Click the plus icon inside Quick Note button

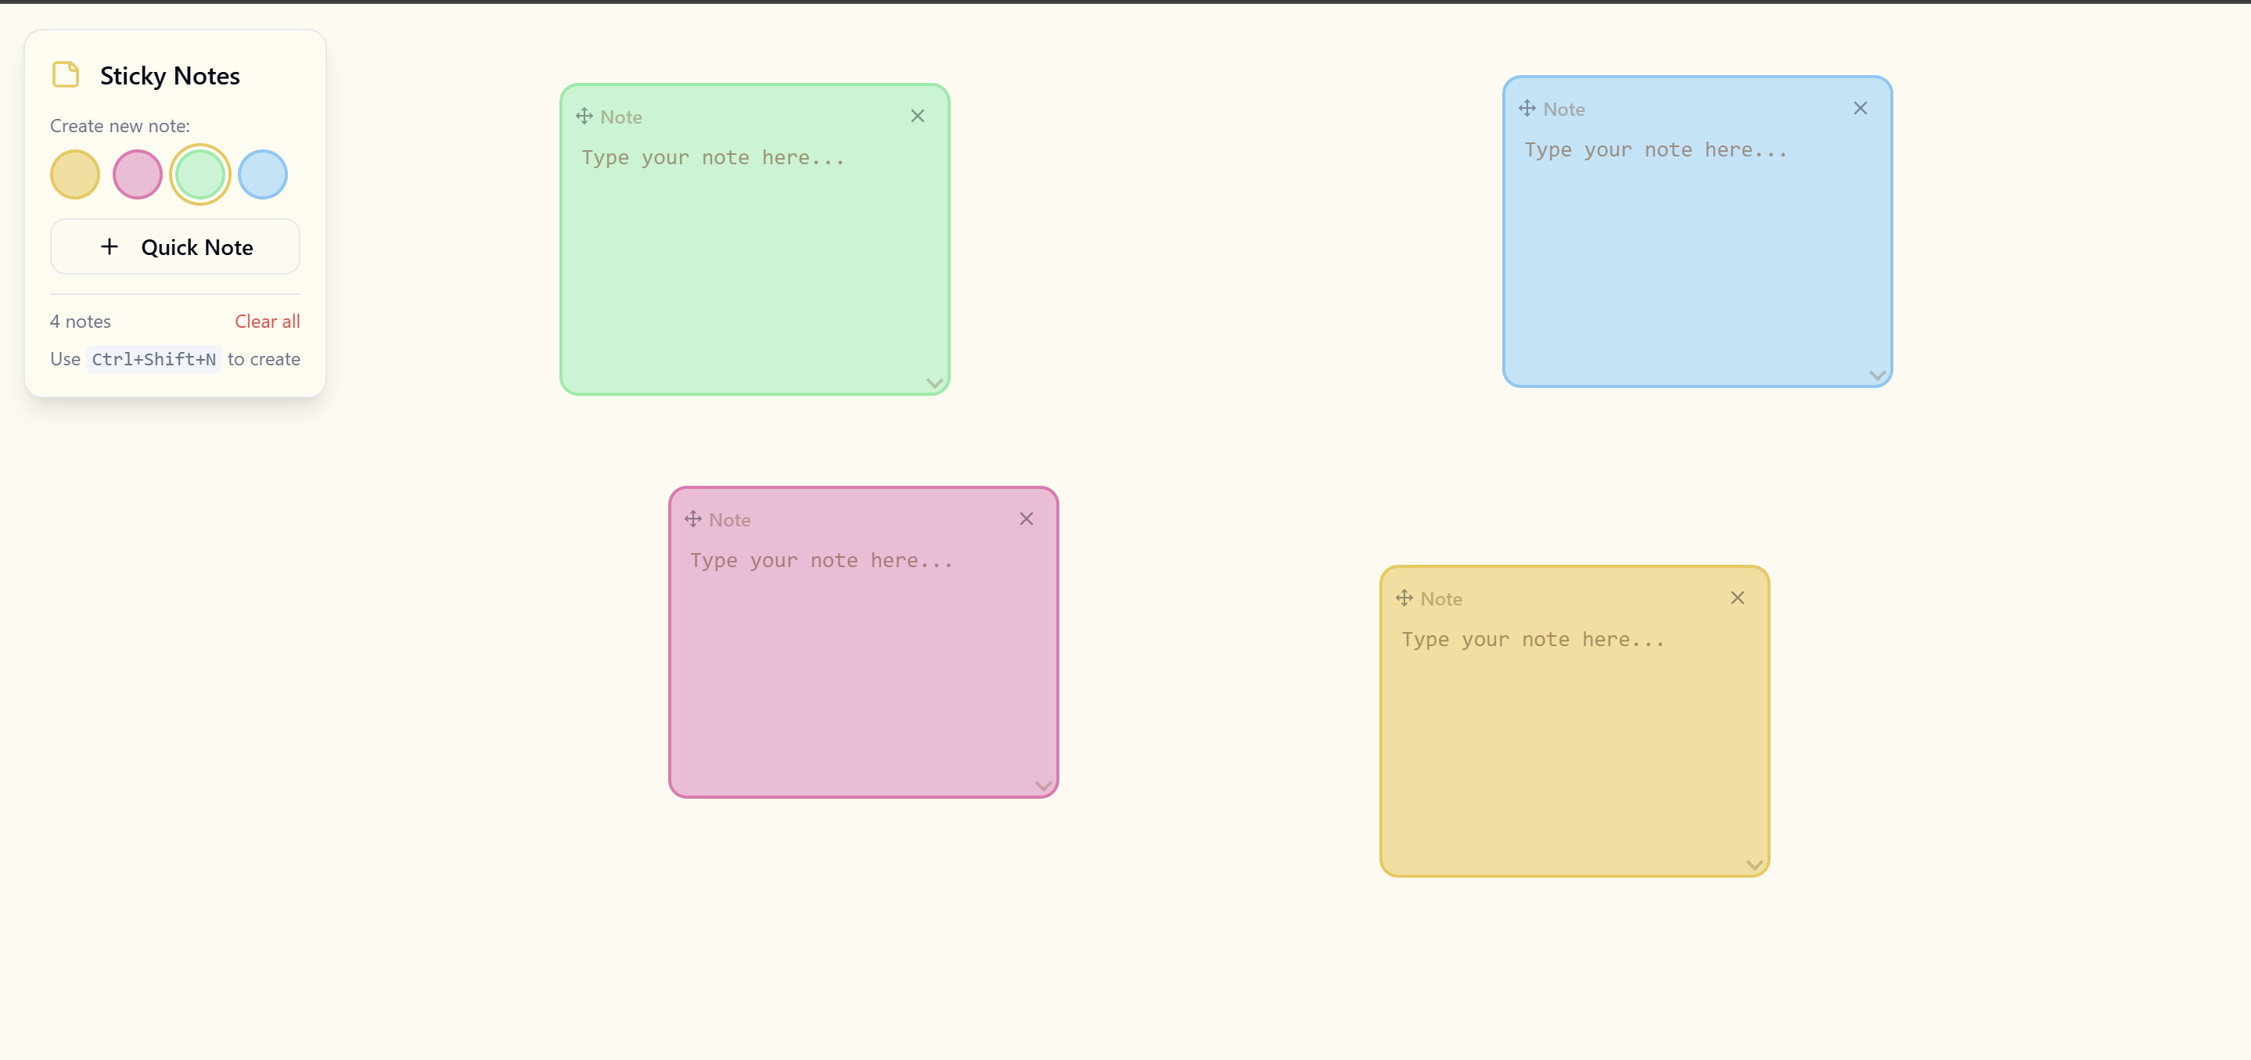(x=110, y=246)
